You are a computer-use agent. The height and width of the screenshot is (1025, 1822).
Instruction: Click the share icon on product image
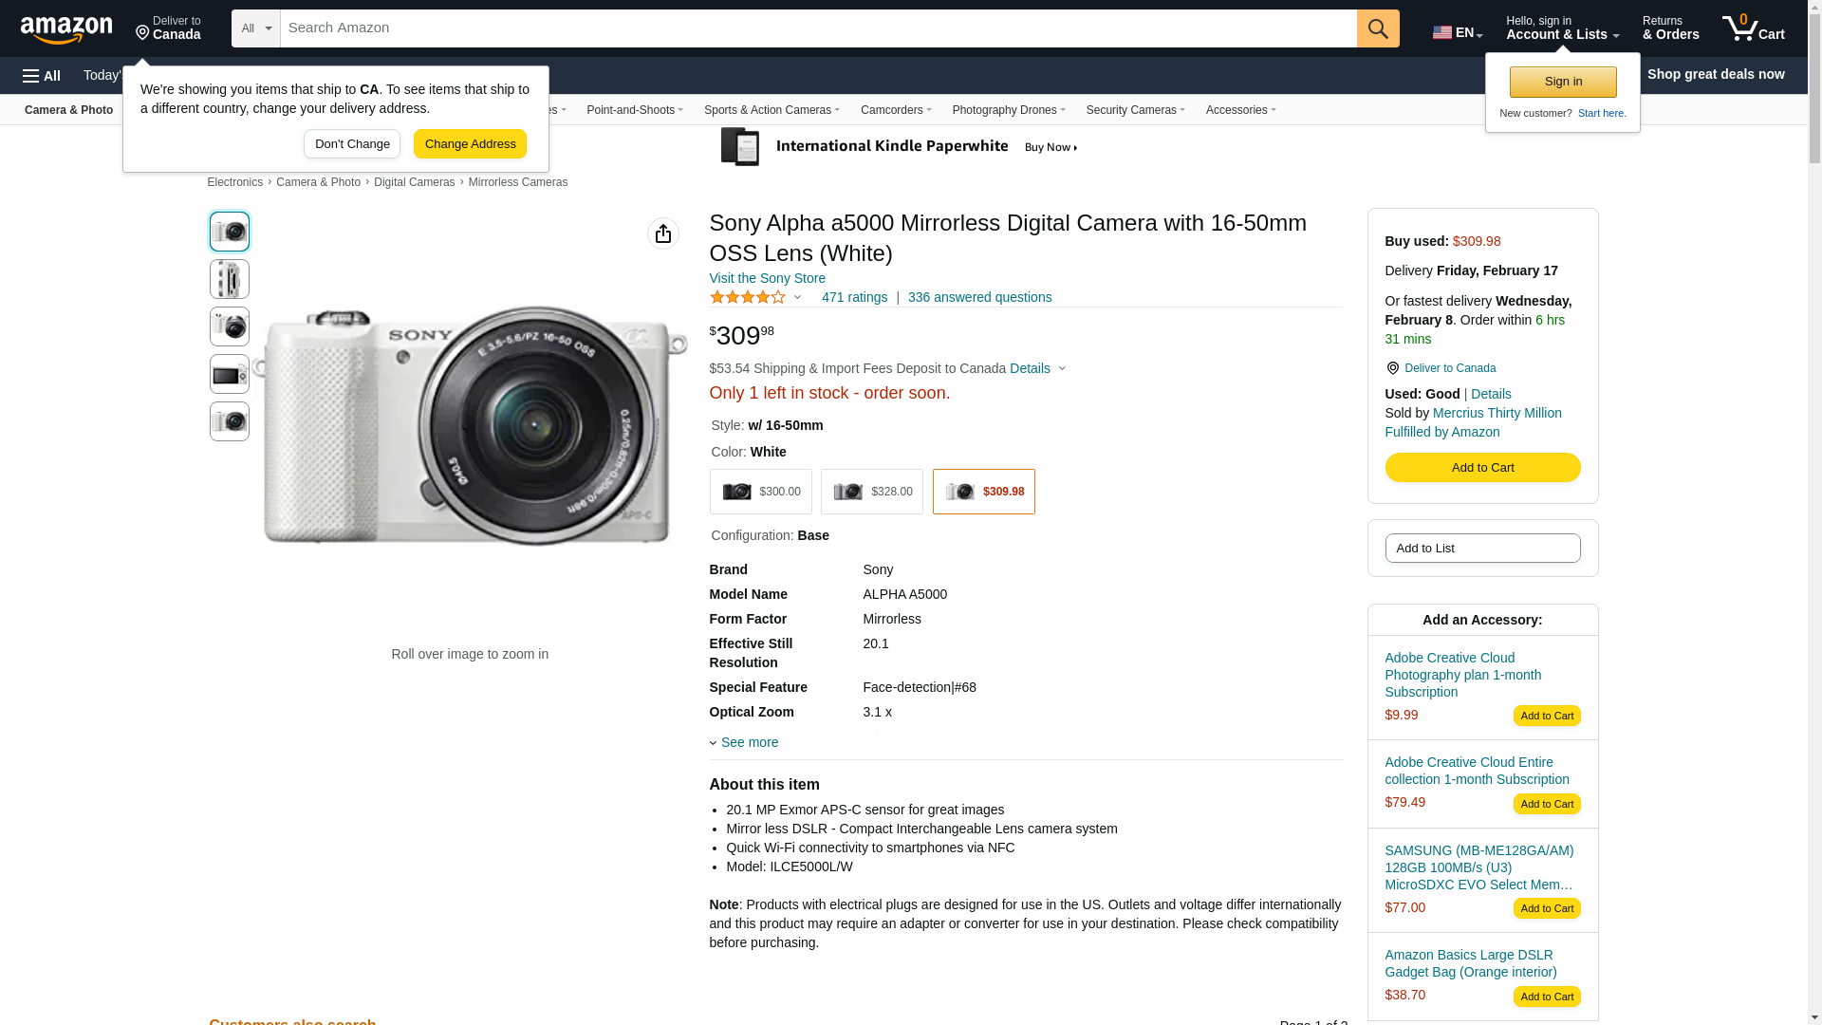662,233
